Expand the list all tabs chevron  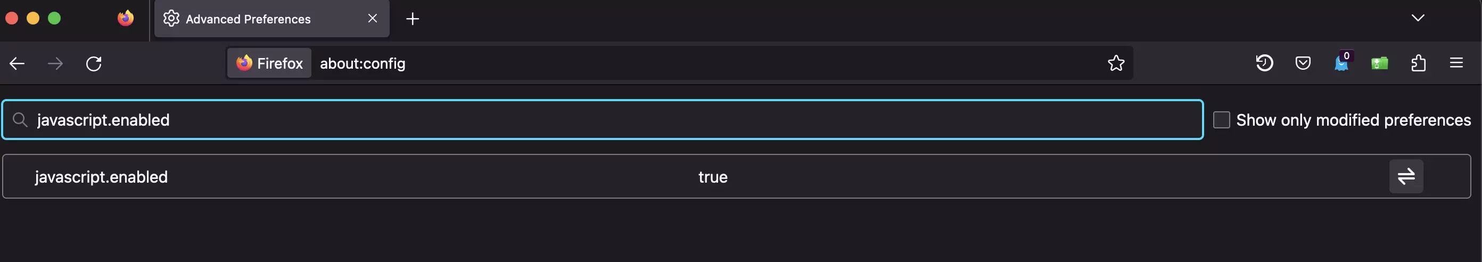pyautogui.click(x=1418, y=19)
